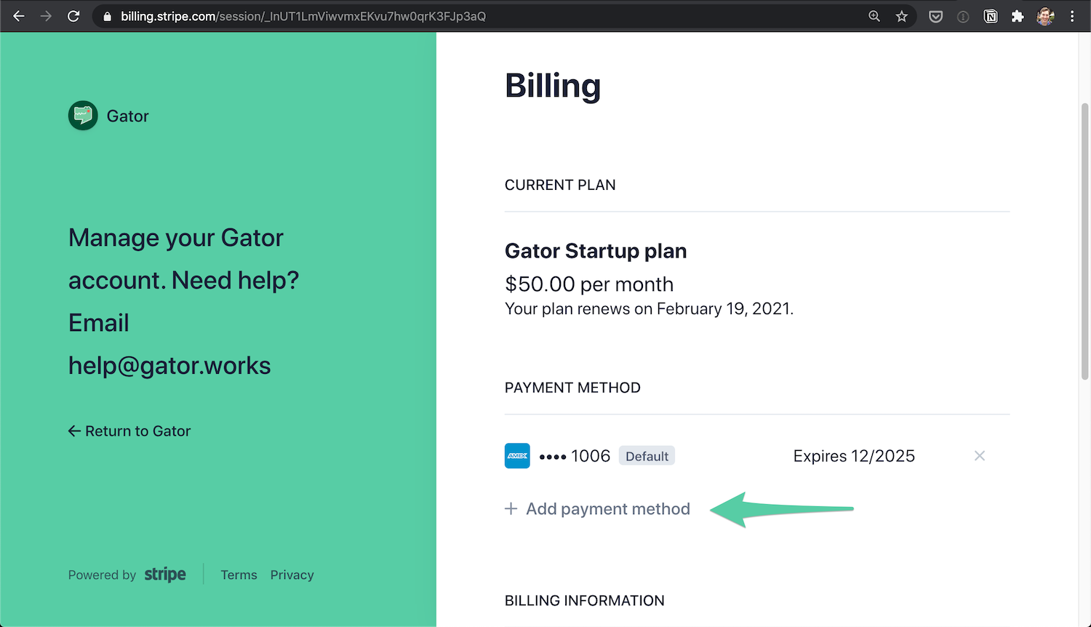Image resolution: width=1091 pixels, height=627 pixels.
Task: Click the Amex card icon
Action: click(517, 456)
